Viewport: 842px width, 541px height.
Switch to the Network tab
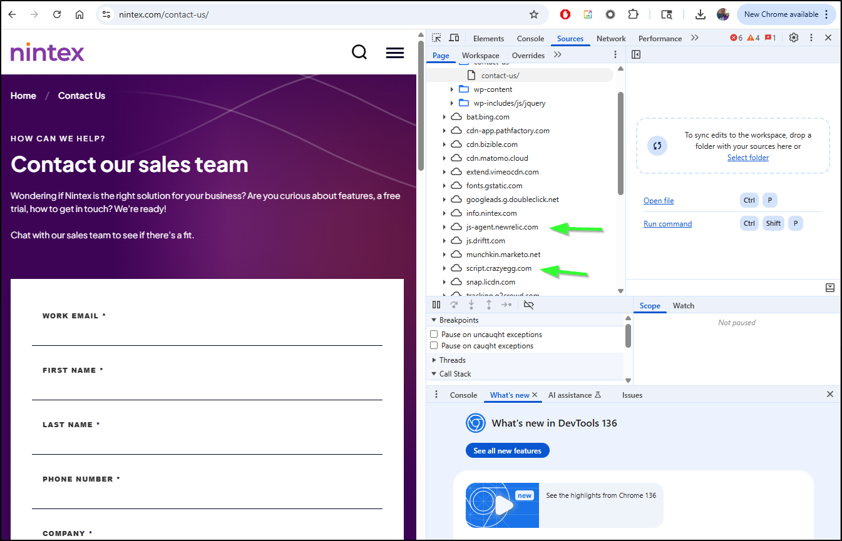(611, 38)
